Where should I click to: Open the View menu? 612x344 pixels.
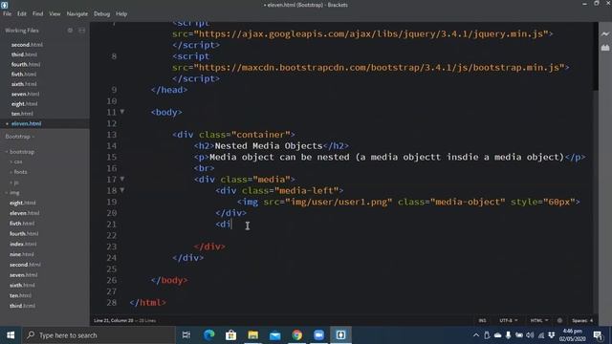[55, 13]
